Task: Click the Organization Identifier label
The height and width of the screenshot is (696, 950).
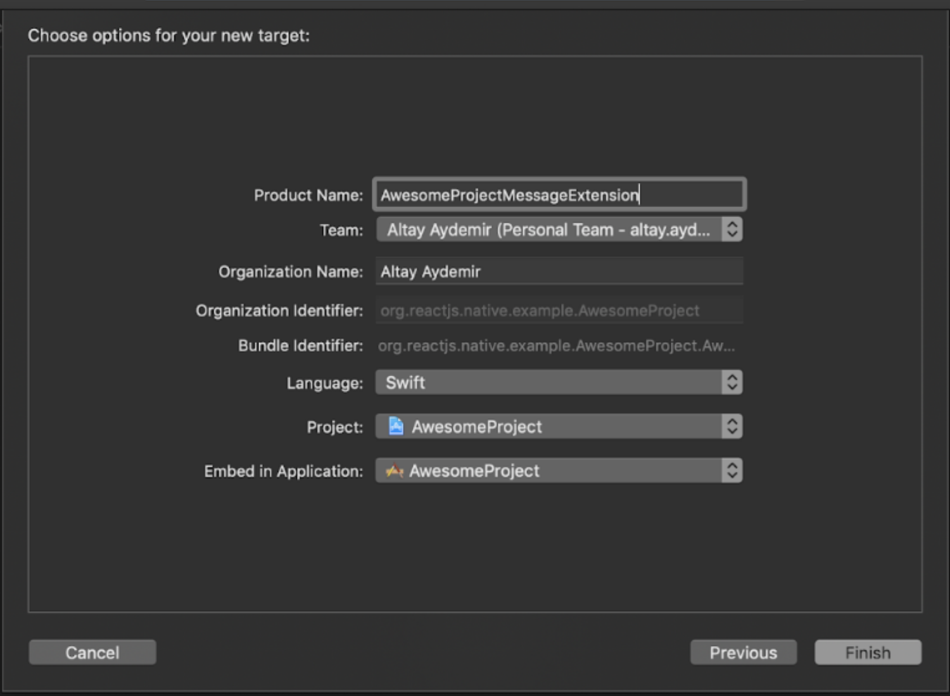Action: (x=279, y=311)
